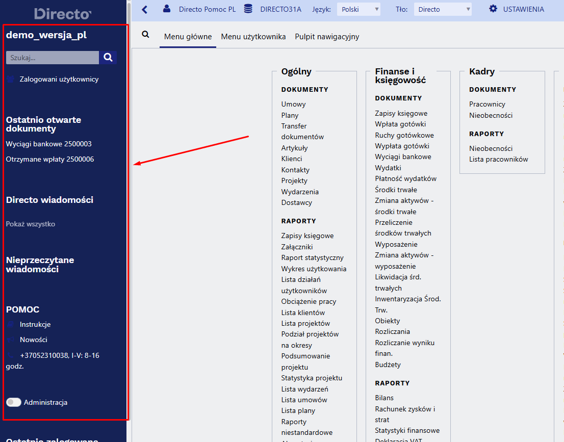
Task: Click the user profile icon
Action: [x=167, y=9]
